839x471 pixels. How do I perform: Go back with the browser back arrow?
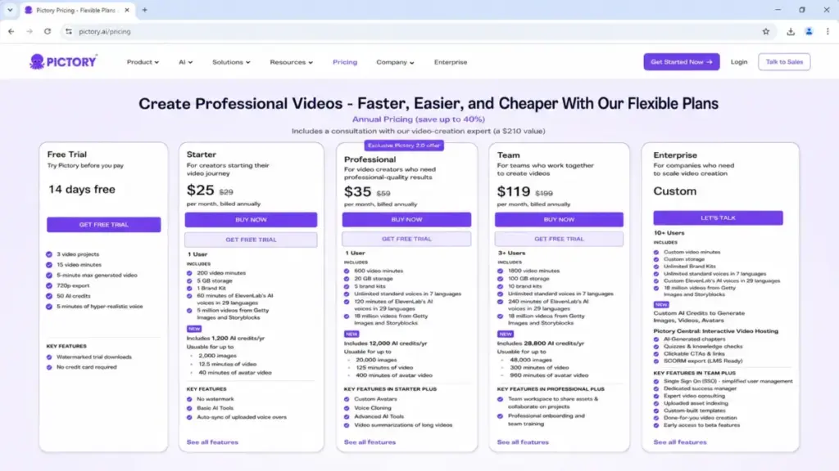pos(11,32)
